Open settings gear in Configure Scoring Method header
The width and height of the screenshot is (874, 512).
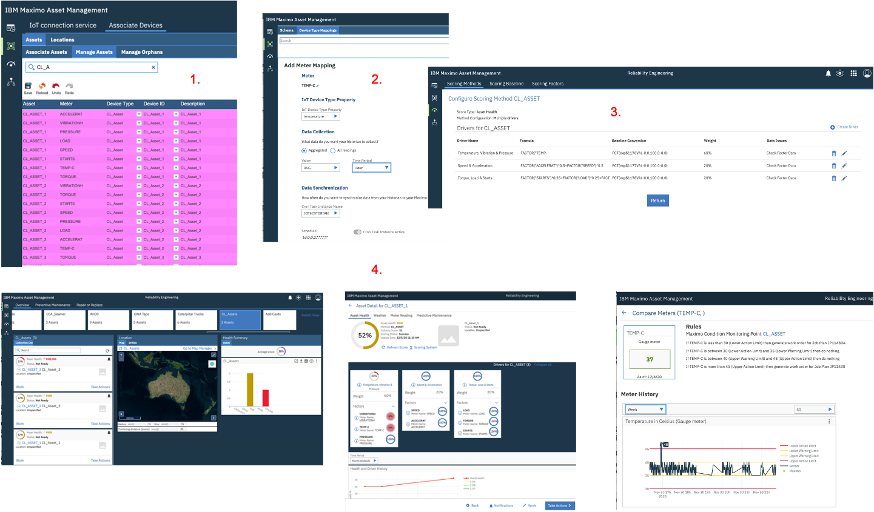tap(840, 73)
